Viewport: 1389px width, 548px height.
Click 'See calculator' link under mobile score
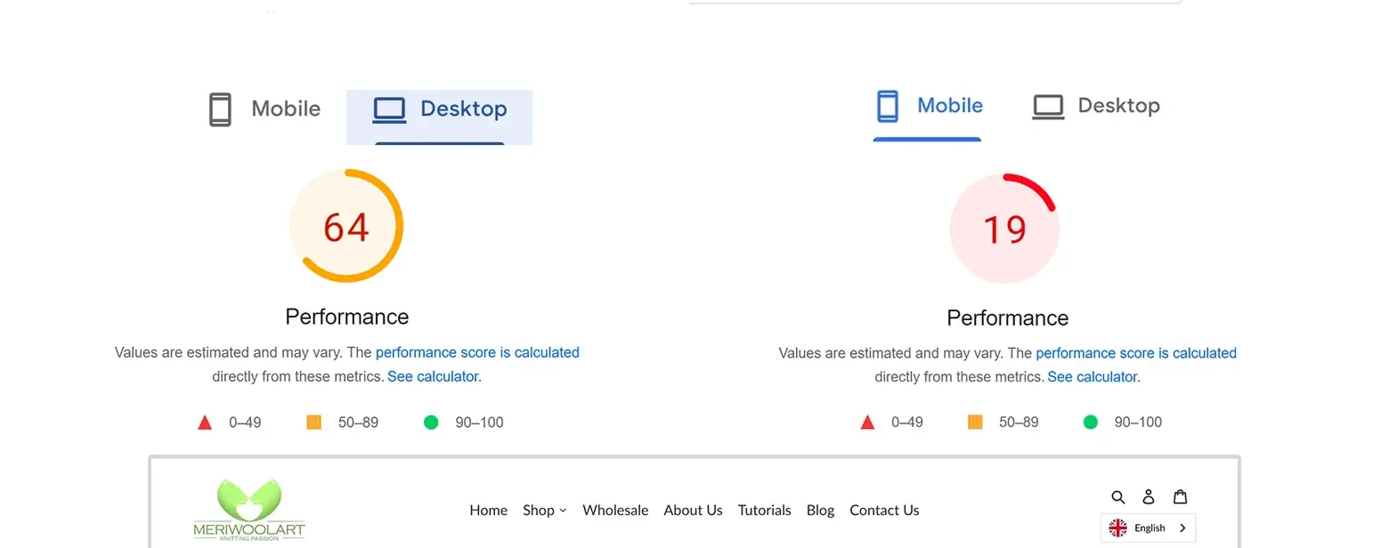(x=1093, y=377)
